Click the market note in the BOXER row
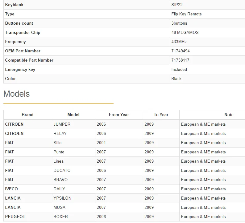Viewport: 245px width, 223px height. pyautogui.click(x=203, y=217)
